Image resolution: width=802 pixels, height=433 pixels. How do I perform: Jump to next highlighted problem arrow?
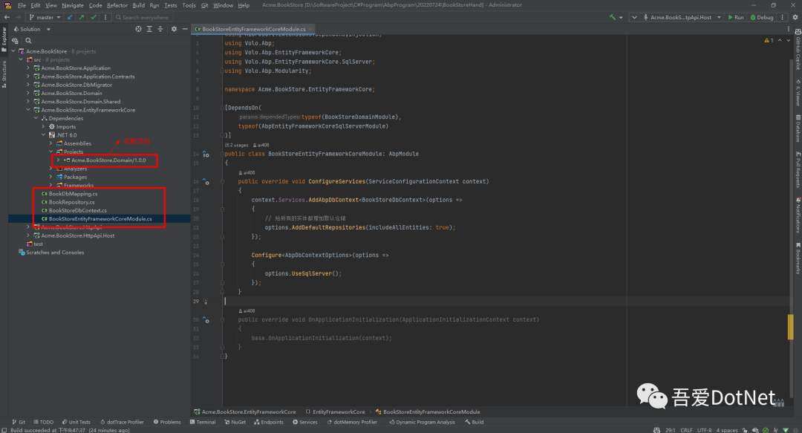pos(788,40)
